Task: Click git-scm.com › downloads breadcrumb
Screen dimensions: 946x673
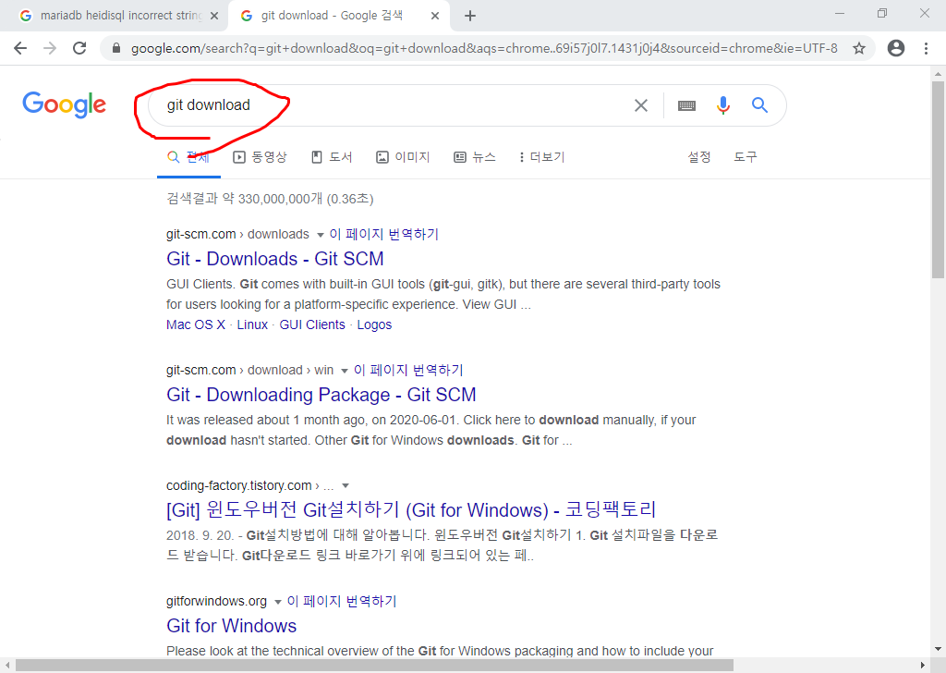Action: coord(237,234)
